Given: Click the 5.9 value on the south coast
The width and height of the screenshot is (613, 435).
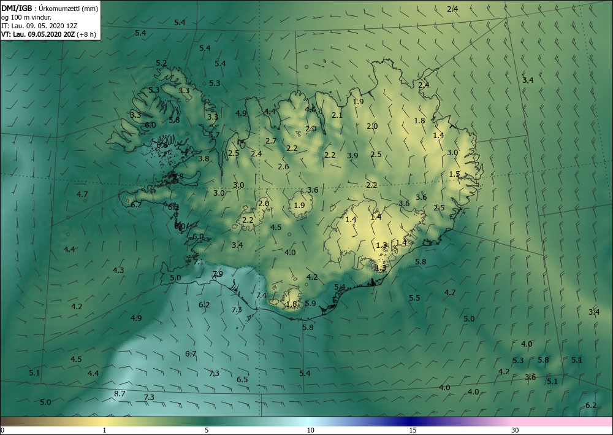Looking at the screenshot, I should click(x=310, y=303).
